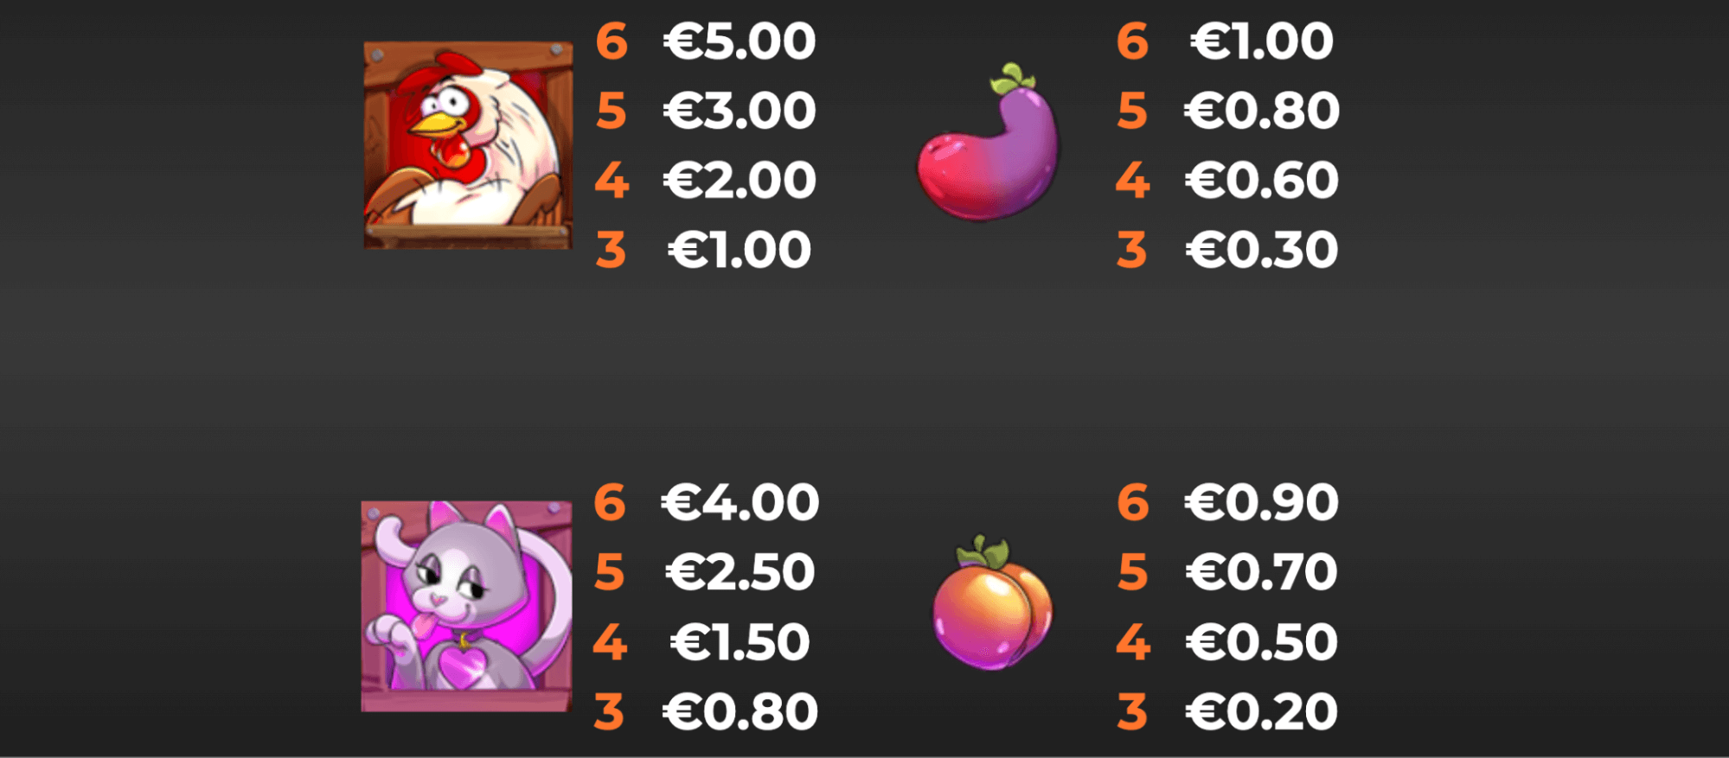Click the cat €4.00 payout

point(740,503)
